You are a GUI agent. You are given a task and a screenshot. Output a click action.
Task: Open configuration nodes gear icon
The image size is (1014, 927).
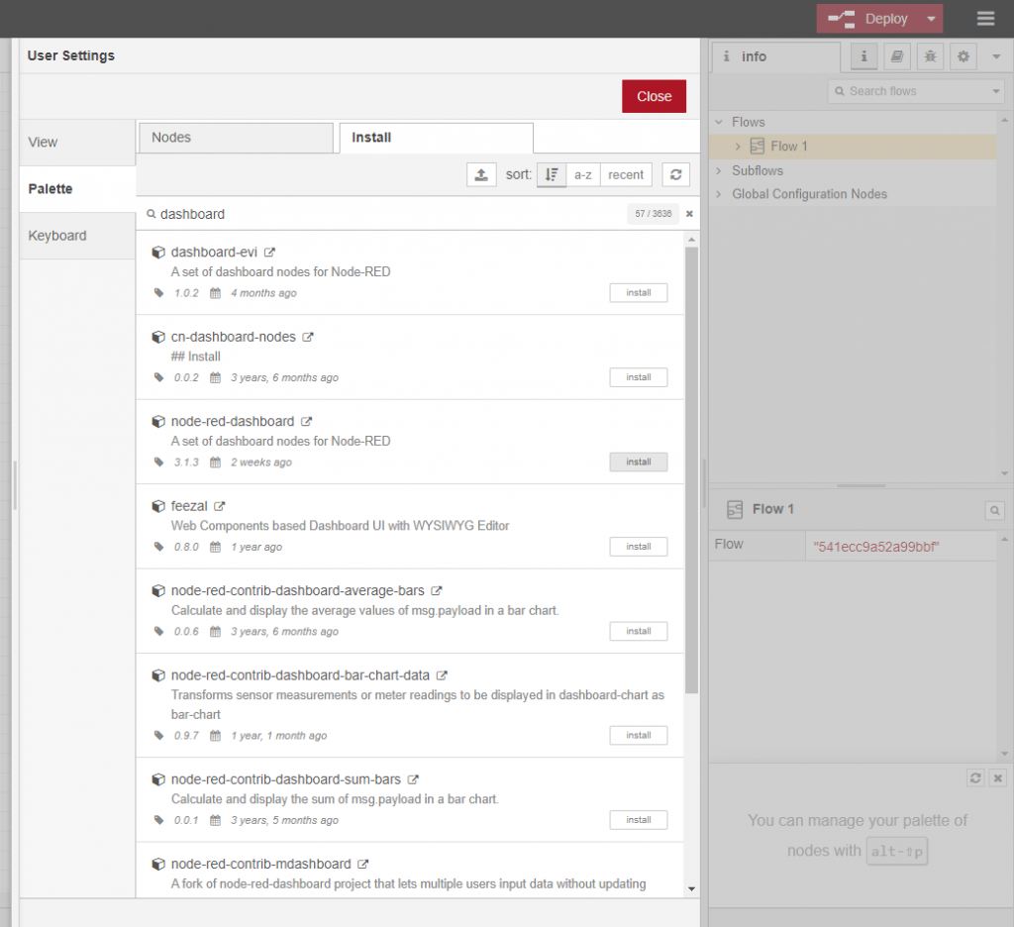963,56
